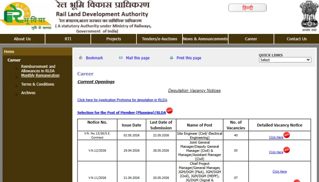
Task: Open Click Here notice for V.N.11/2026
Action: click(x=279, y=171)
